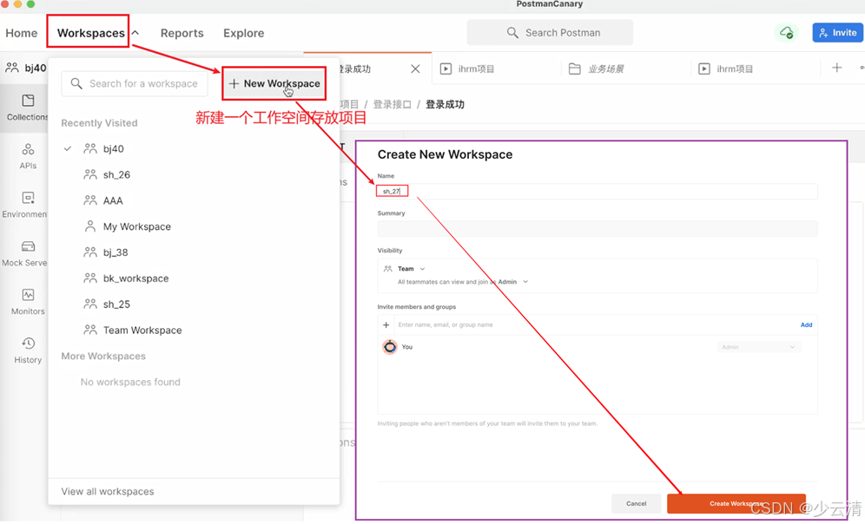Click the plus icon to open new tab

[837, 68]
